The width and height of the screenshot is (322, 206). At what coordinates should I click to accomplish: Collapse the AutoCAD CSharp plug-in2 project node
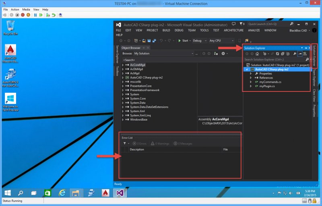click(x=247, y=69)
